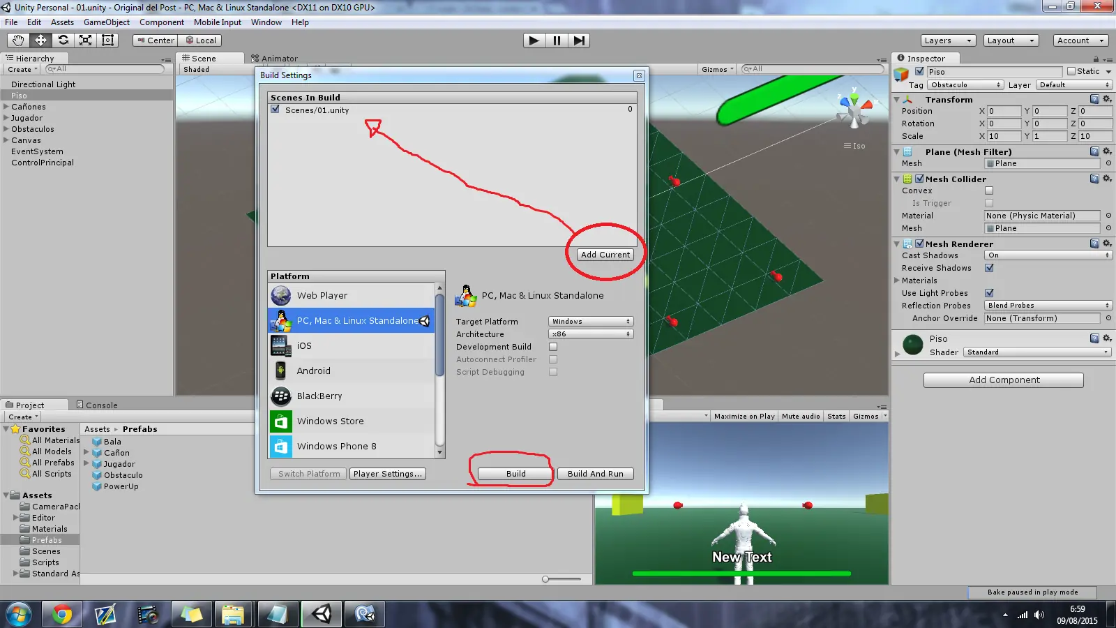1116x628 pixels.
Task: Toggle Maximize on Play in Game view
Action: pyautogui.click(x=744, y=417)
